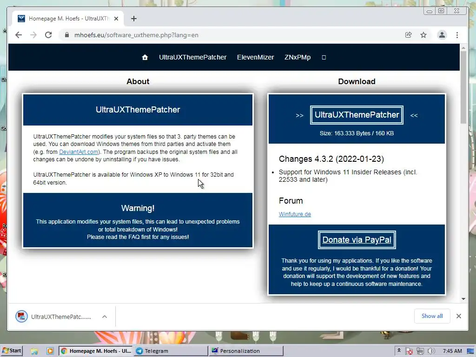The image size is (476, 357).
Task: Open file explorer from taskbar
Action: coord(34,351)
